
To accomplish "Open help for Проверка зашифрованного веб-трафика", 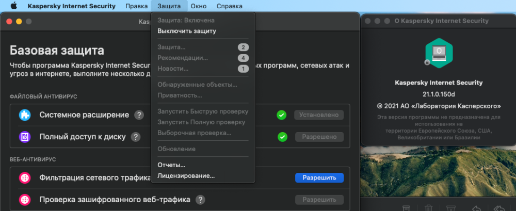I will pos(200,200).
